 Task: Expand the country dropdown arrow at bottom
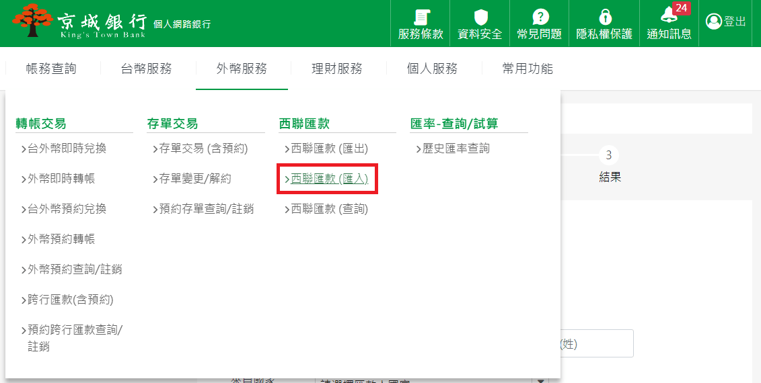(x=540, y=380)
